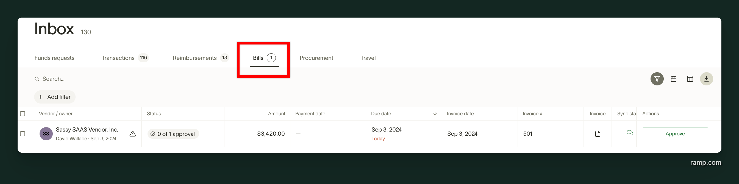This screenshot has height=184, width=739.
Task: Toggle the Due date sort arrow
Action: (x=435, y=113)
